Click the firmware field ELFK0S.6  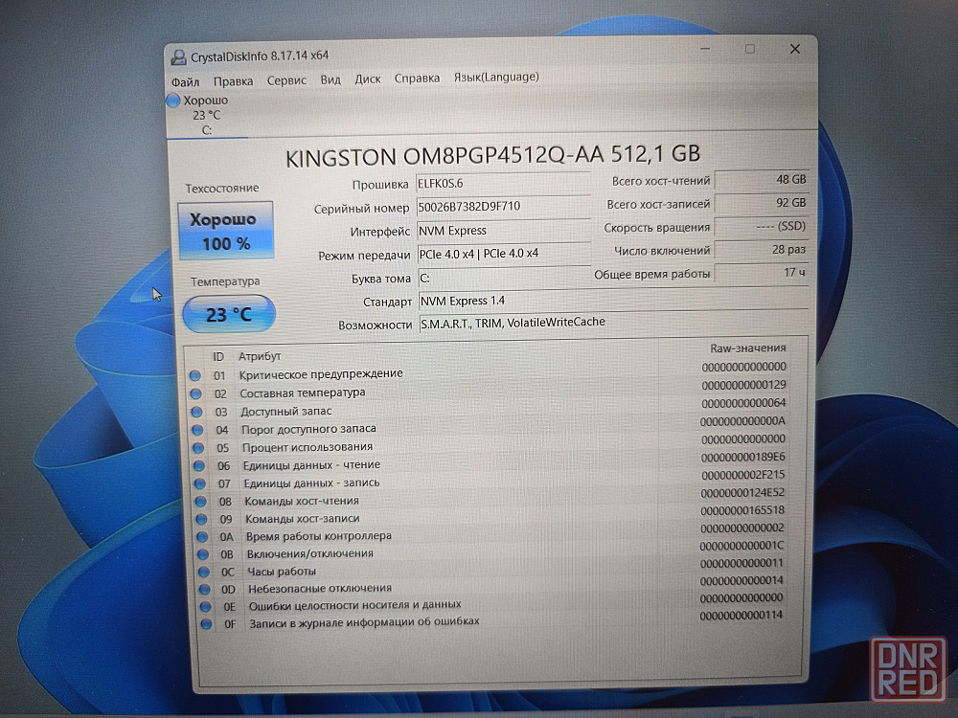pos(502,183)
